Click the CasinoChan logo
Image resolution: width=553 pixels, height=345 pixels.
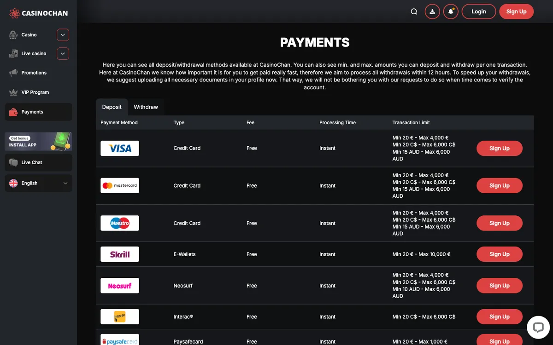pos(38,13)
